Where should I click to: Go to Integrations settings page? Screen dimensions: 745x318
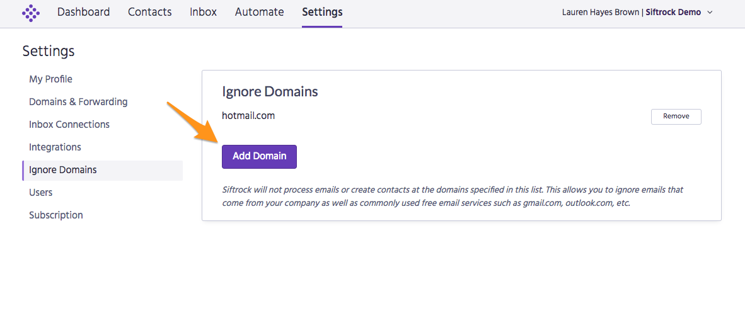click(x=55, y=147)
